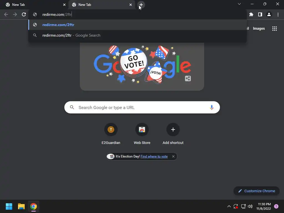Viewport: 284px width, 213px height.
Task: Reload the current page
Action: (x=24, y=14)
